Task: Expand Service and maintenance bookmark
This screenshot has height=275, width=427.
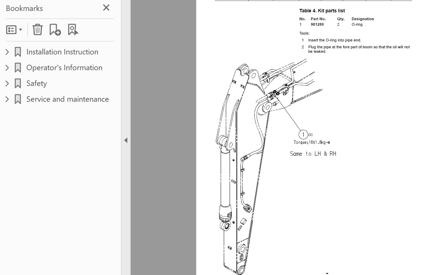Action: [x=7, y=99]
